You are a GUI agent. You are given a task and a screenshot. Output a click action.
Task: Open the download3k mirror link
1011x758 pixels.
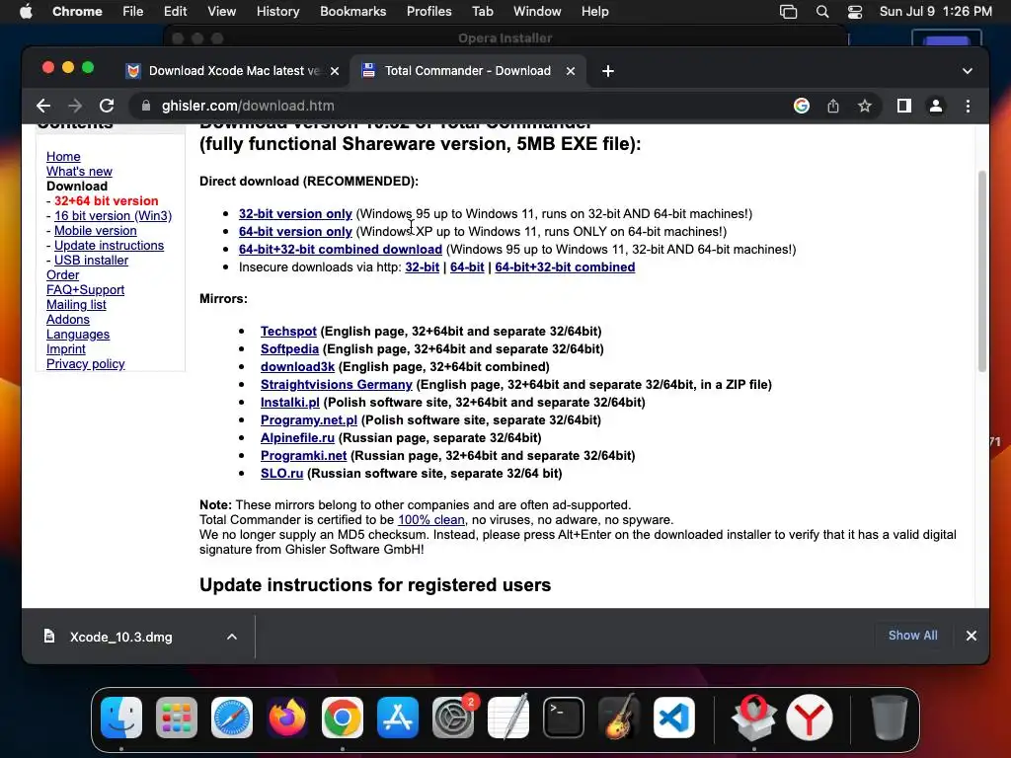tap(297, 367)
